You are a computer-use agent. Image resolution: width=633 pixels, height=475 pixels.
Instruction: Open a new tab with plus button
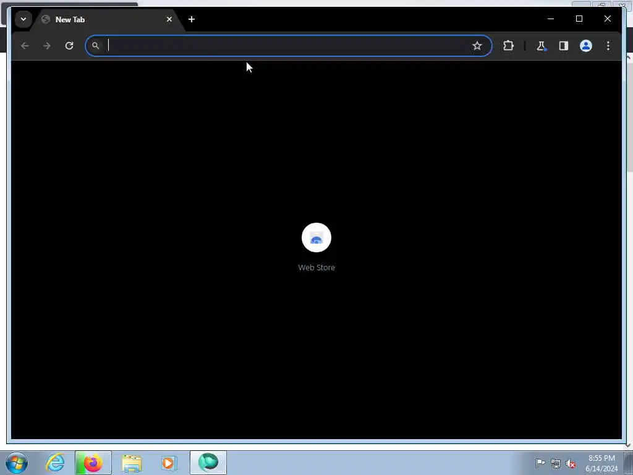tap(192, 19)
